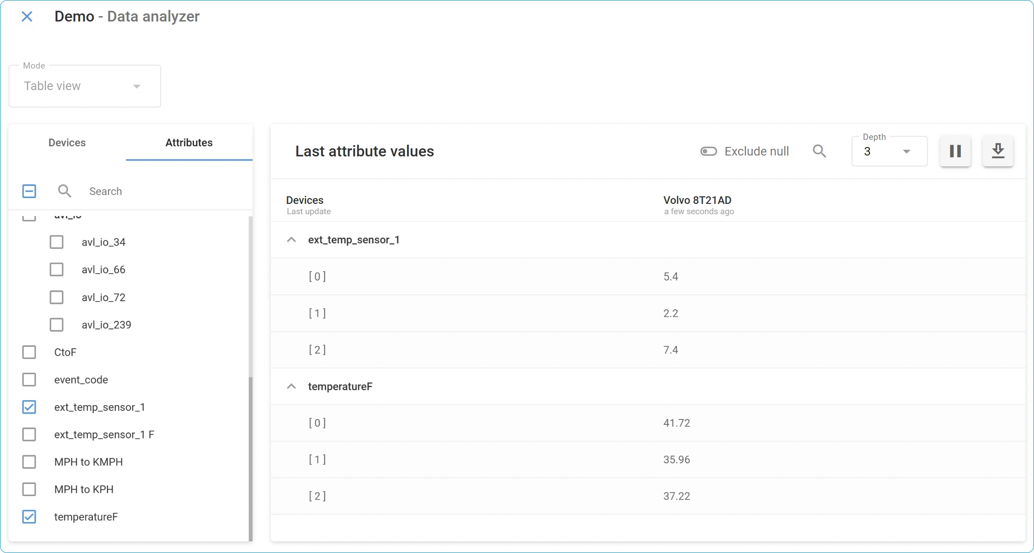Open search in the Last attribute values panel
This screenshot has height=553, width=1034.
(x=819, y=151)
